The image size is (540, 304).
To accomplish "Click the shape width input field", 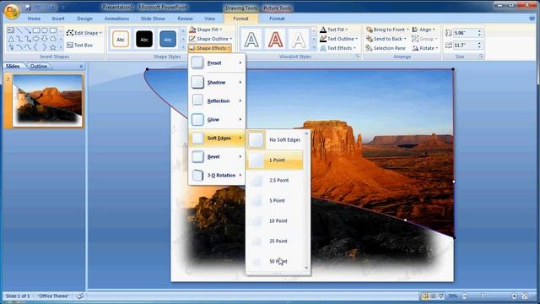I will (x=465, y=45).
